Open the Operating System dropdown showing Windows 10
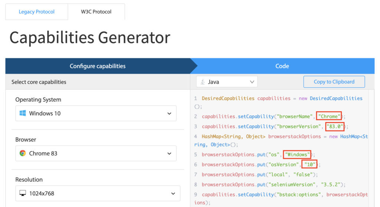 tap(96, 113)
